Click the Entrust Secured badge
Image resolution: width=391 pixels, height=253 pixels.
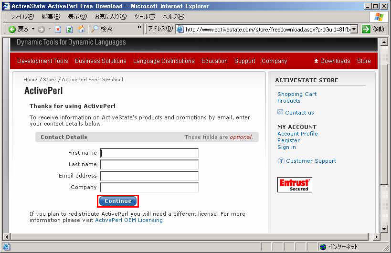295,185
